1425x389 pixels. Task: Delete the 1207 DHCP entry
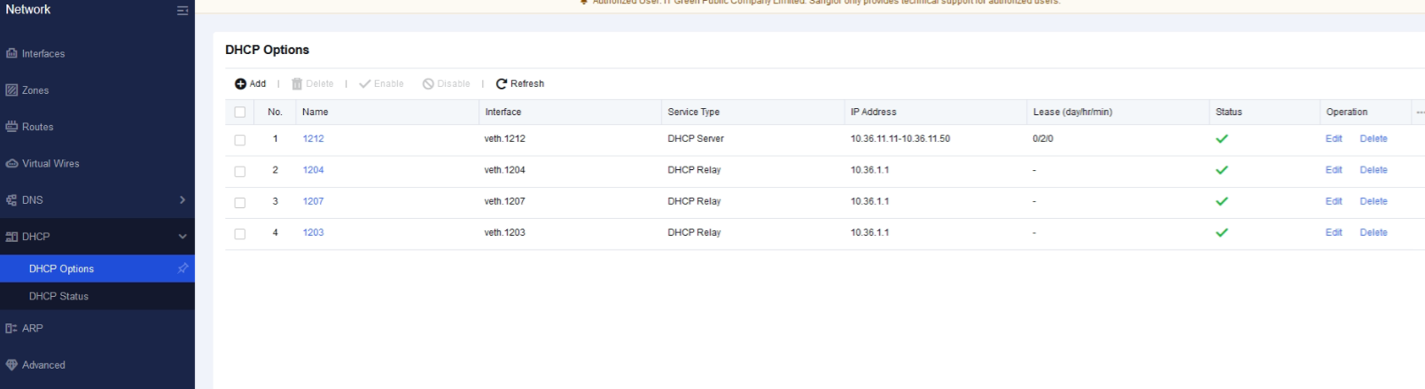click(x=1374, y=201)
